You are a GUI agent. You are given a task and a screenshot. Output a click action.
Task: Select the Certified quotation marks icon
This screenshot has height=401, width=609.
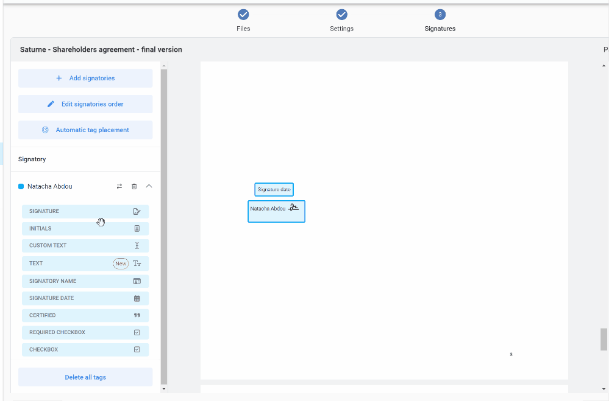pos(137,315)
